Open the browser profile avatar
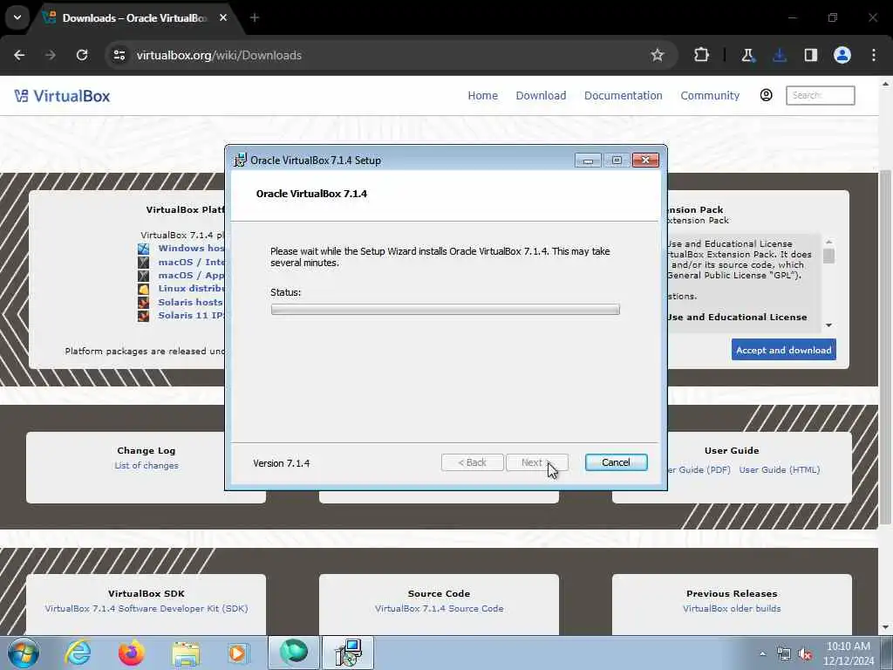The width and height of the screenshot is (893, 670). point(842,55)
